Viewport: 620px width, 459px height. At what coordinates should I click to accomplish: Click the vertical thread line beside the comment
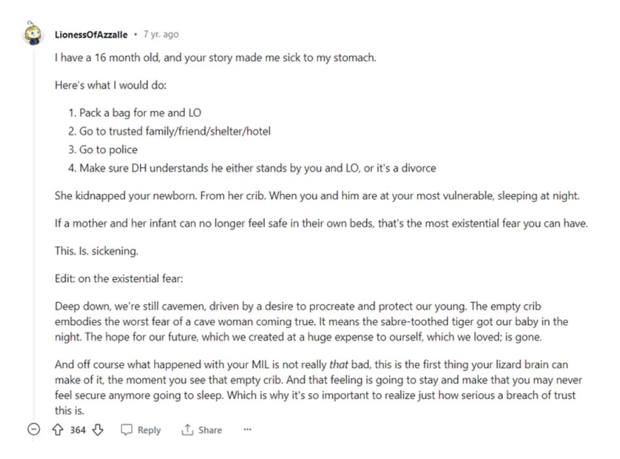pyautogui.click(x=33, y=233)
